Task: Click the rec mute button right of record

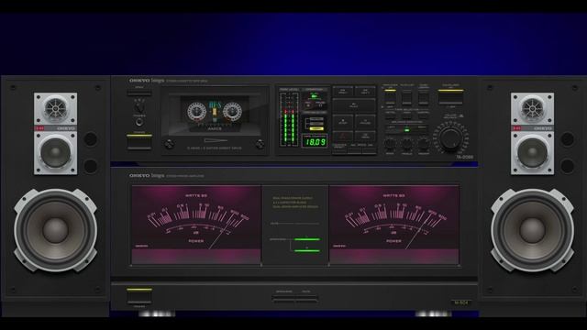Action: click(x=365, y=137)
